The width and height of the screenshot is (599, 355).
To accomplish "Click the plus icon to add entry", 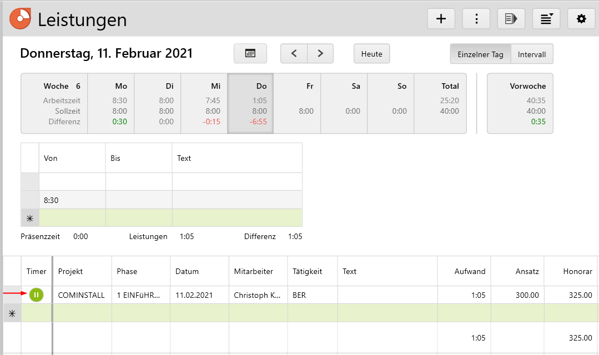I will [441, 19].
